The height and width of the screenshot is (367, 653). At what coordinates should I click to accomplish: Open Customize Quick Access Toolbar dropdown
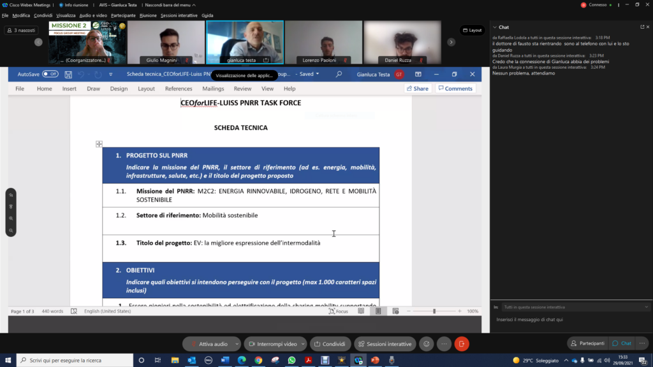[111, 75]
